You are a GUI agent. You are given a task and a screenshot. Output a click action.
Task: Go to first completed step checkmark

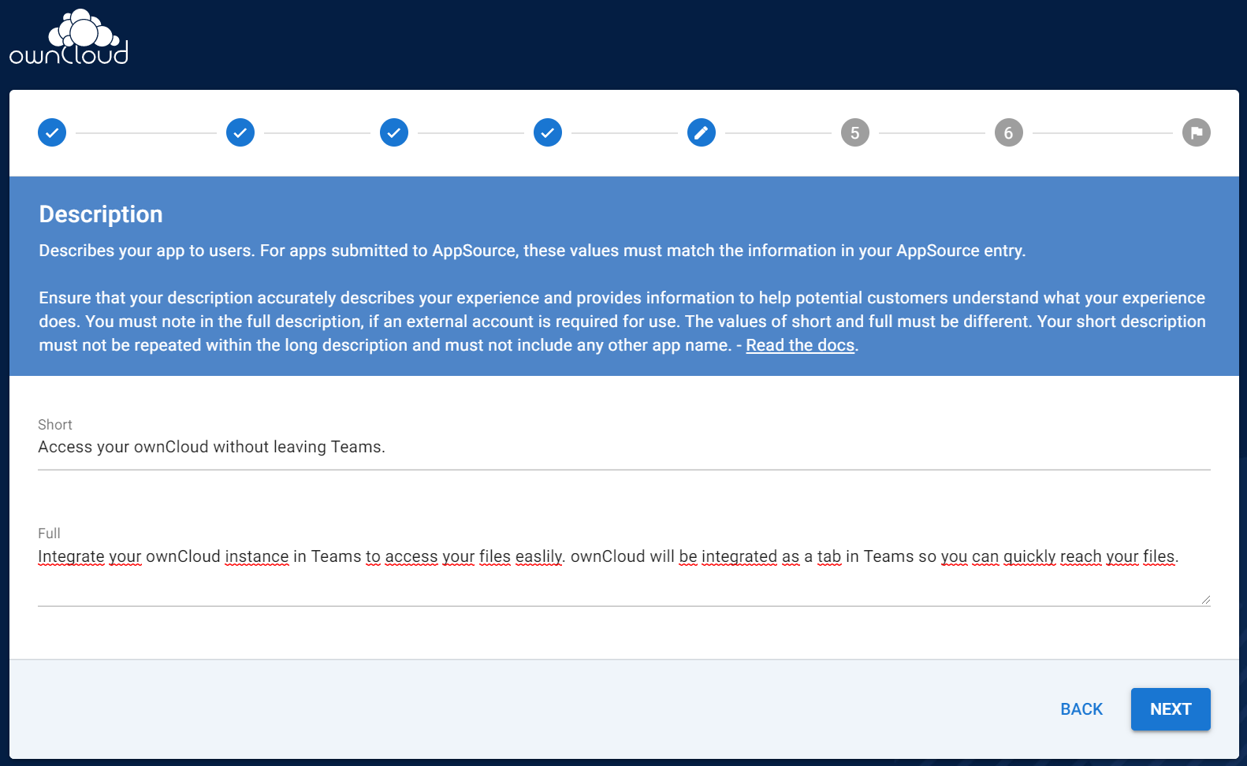(52, 132)
